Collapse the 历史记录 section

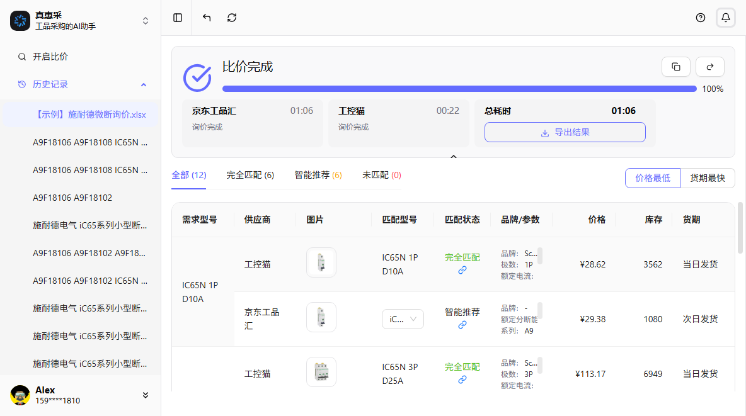pyautogui.click(x=143, y=84)
